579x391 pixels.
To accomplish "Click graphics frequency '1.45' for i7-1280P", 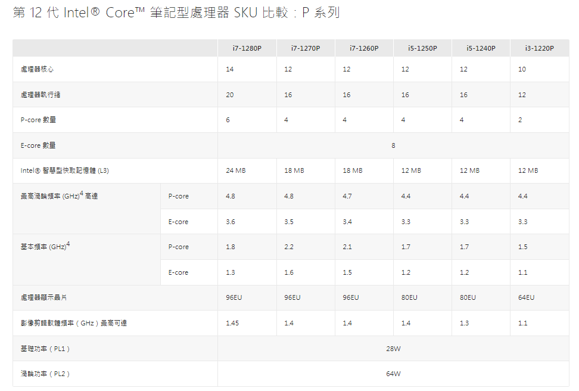I will [x=232, y=323].
